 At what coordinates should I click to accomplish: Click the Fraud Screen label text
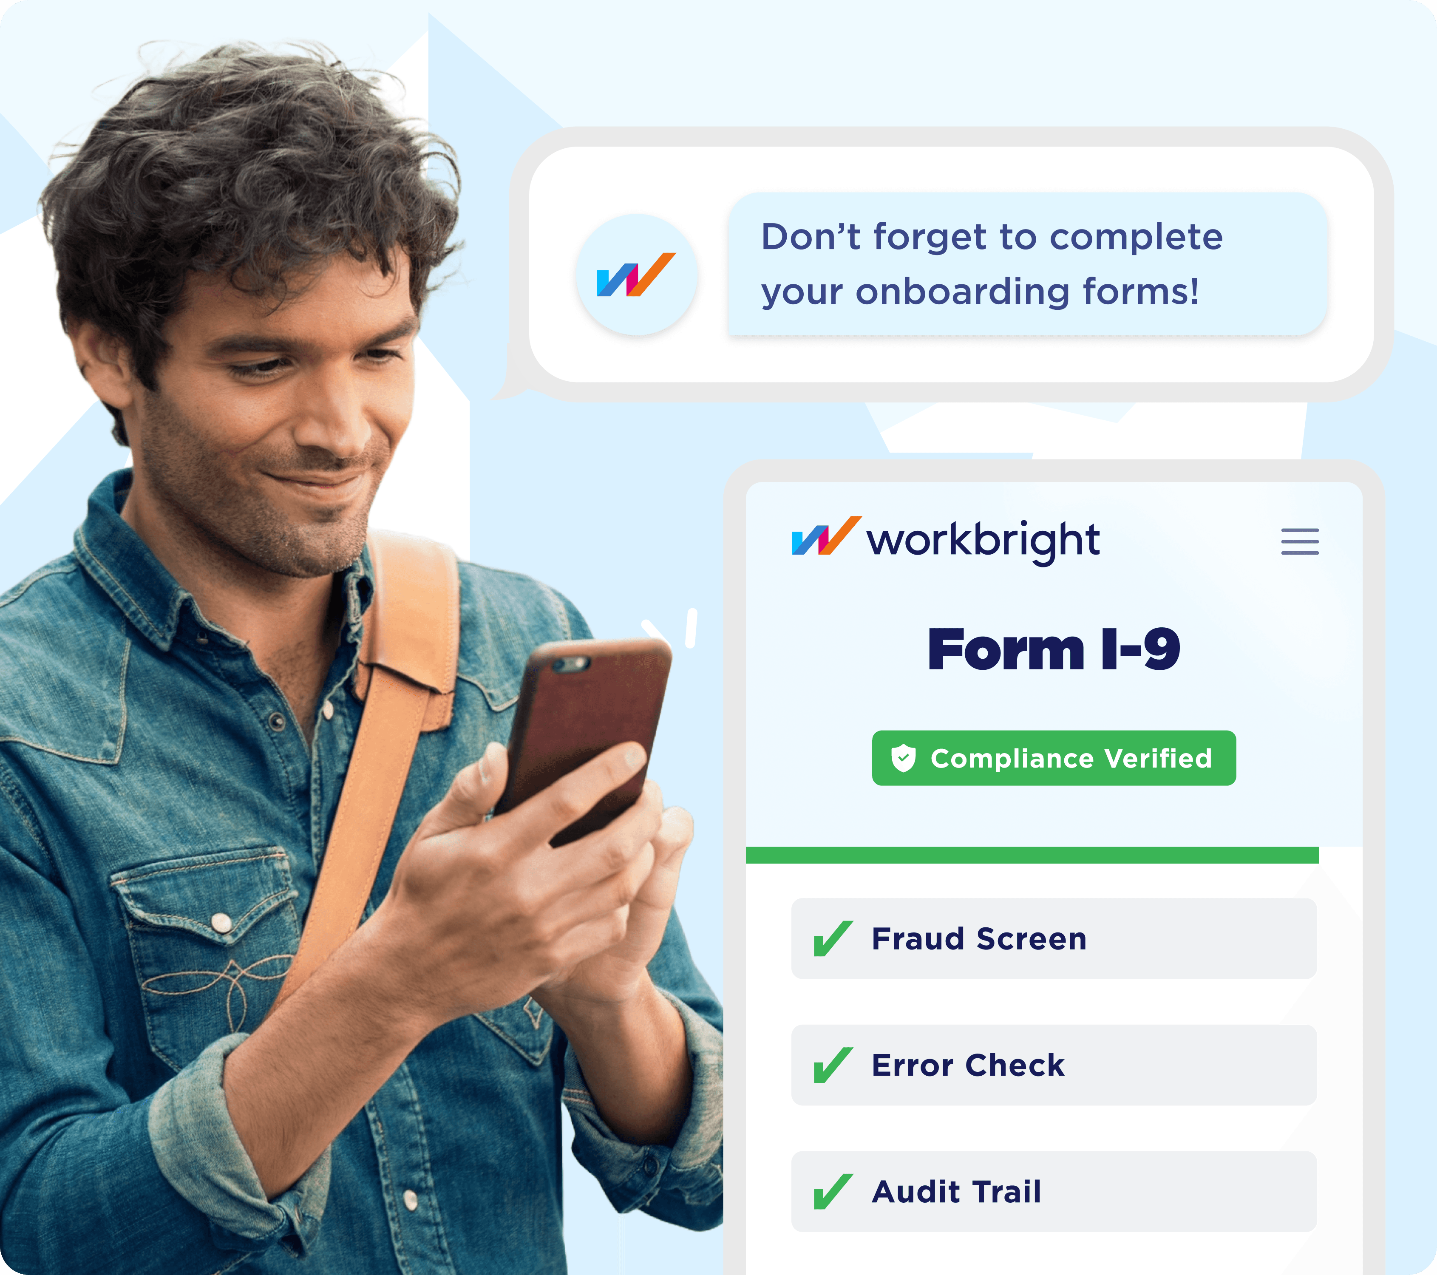pyautogui.click(x=979, y=939)
